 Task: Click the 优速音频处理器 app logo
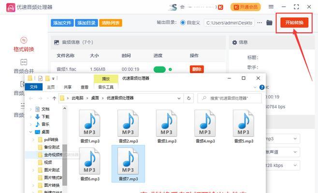coord(11,7)
